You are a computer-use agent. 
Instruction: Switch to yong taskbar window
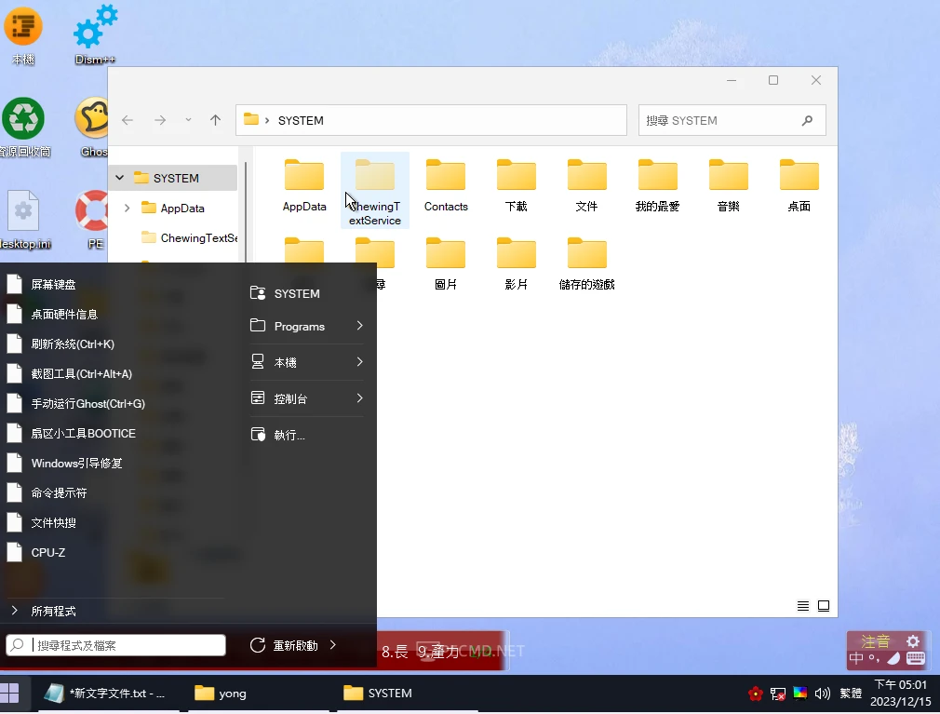point(258,693)
